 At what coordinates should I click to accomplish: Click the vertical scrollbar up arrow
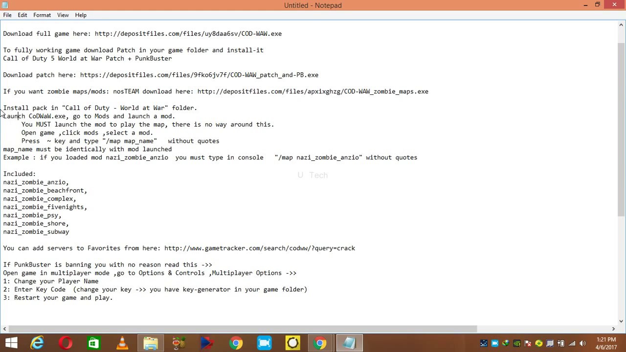click(622, 25)
